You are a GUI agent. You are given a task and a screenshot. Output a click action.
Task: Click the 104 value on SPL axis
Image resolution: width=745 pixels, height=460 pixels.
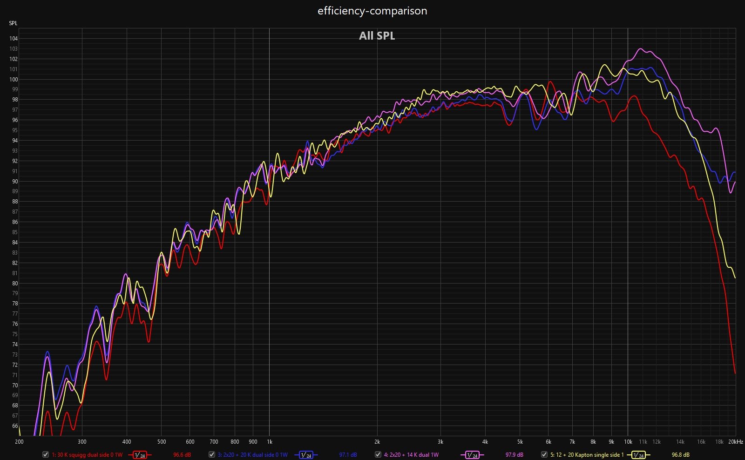point(13,39)
